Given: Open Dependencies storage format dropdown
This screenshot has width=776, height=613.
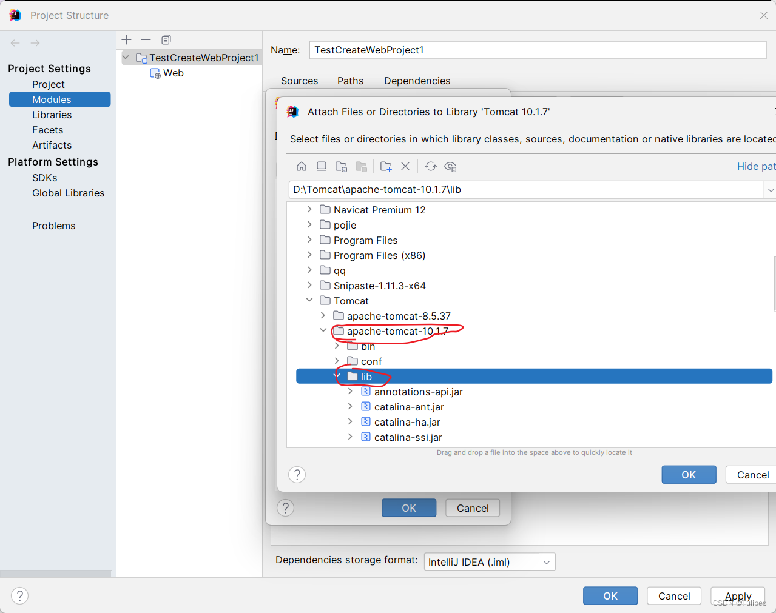Looking at the screenshot, I should (490, 562).
